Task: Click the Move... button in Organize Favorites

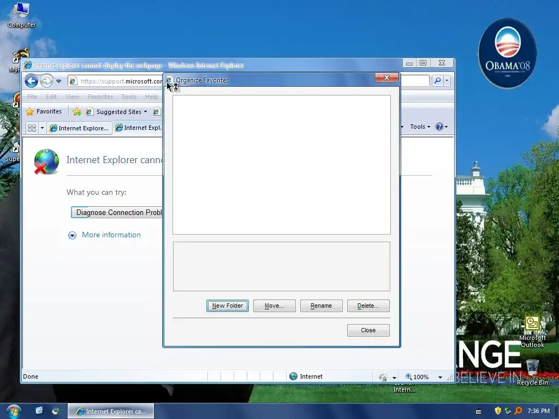Action: click(x=274, y=306)
